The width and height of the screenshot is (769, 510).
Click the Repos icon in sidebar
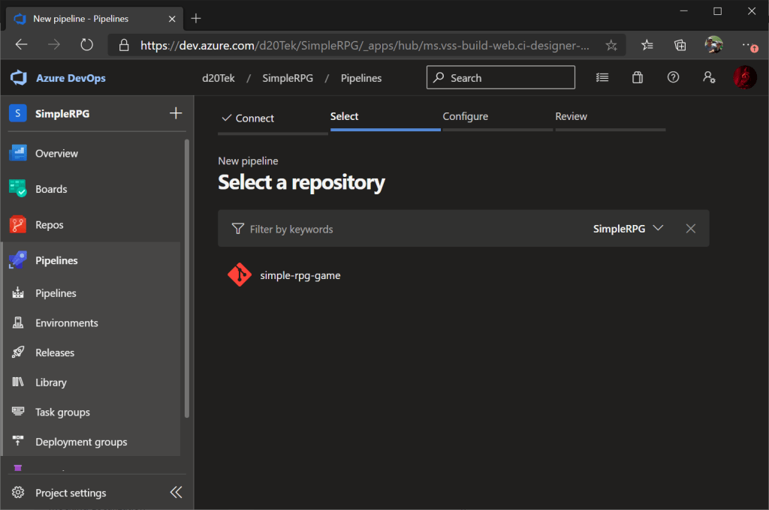point(18,225)
